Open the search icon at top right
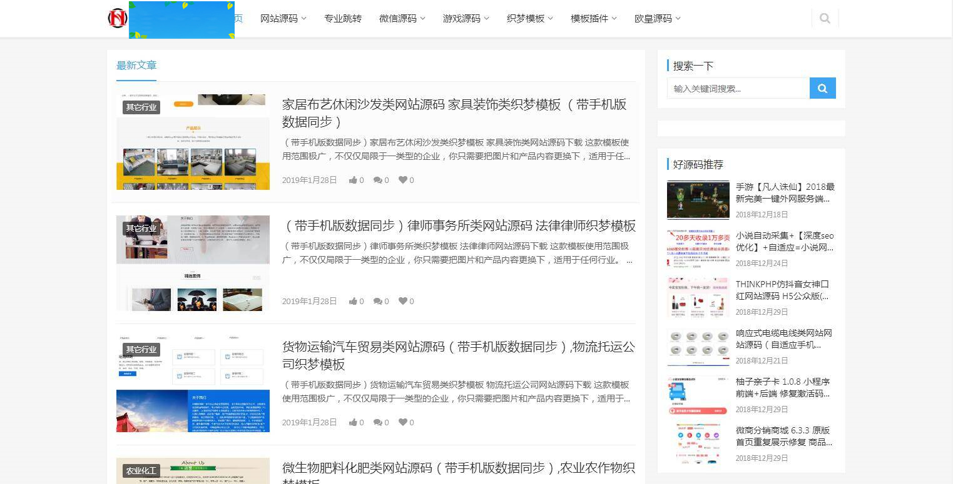Viewport: 953px width, 484px height. coord(825,18)
